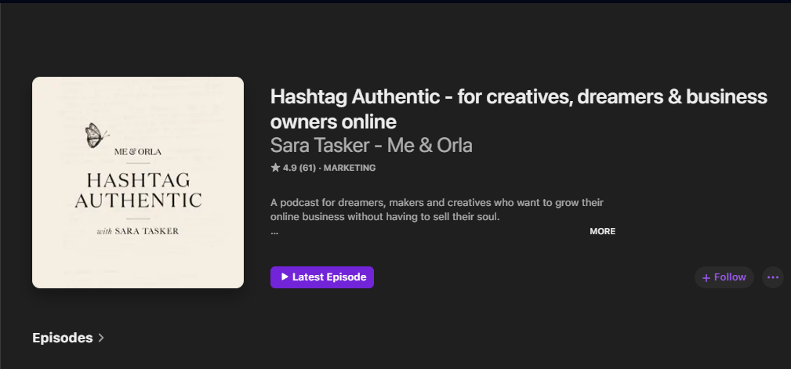Select the Hashtag Authentic podcast title text
791x369 pixels.
coord(519,109)
